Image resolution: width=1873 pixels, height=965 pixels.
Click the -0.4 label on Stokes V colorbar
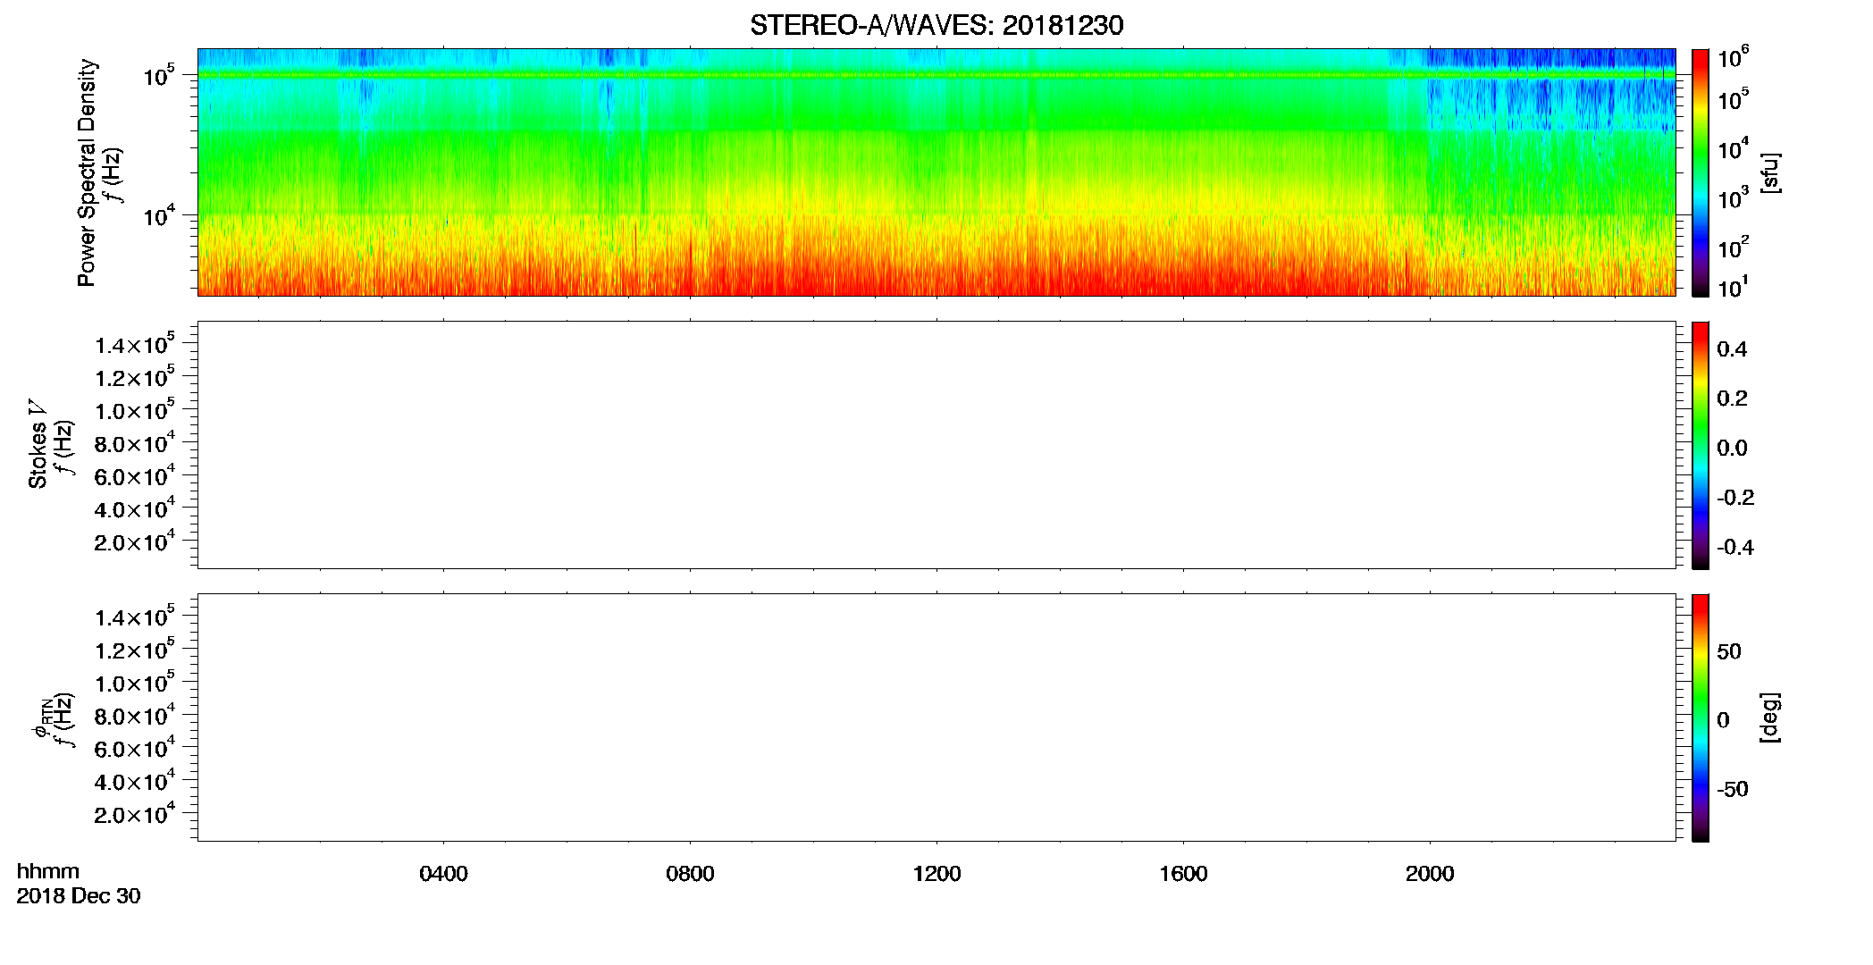1735,547
